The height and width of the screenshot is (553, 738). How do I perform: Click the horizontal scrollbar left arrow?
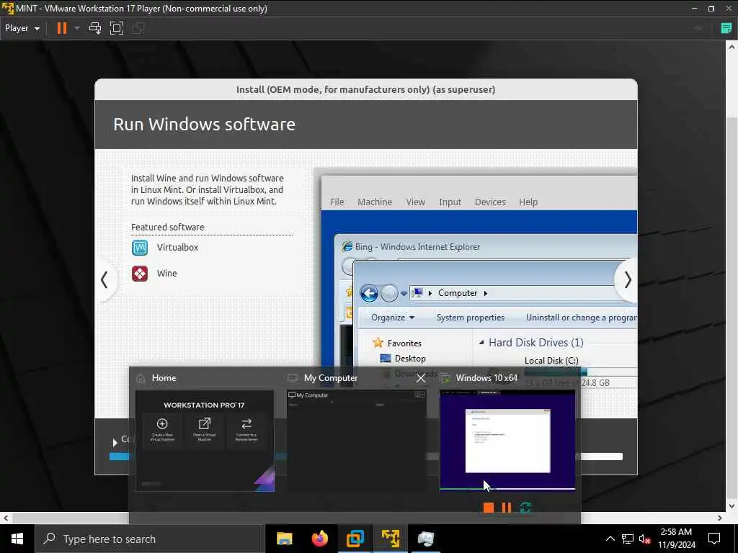click(x=6, y=518)
